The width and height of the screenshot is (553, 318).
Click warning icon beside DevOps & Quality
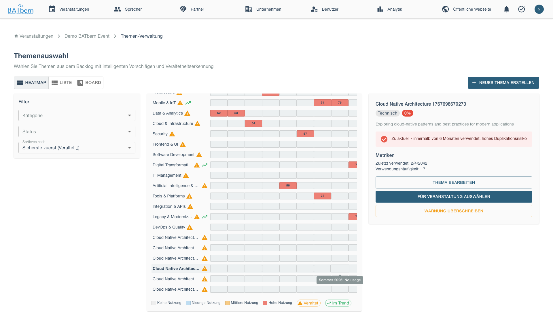pos(190,227)
